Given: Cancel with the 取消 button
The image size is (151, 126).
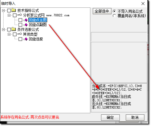Looking at the screenshot, I should (135, 117).
